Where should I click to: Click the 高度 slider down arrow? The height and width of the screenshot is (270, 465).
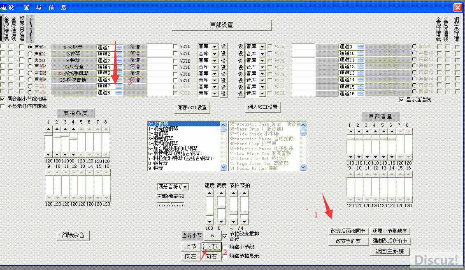[x=221, y=222]
